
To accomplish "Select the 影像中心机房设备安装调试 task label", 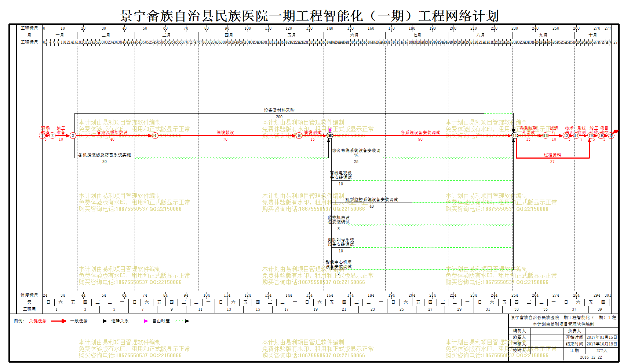I will click(x=339, y=264).
